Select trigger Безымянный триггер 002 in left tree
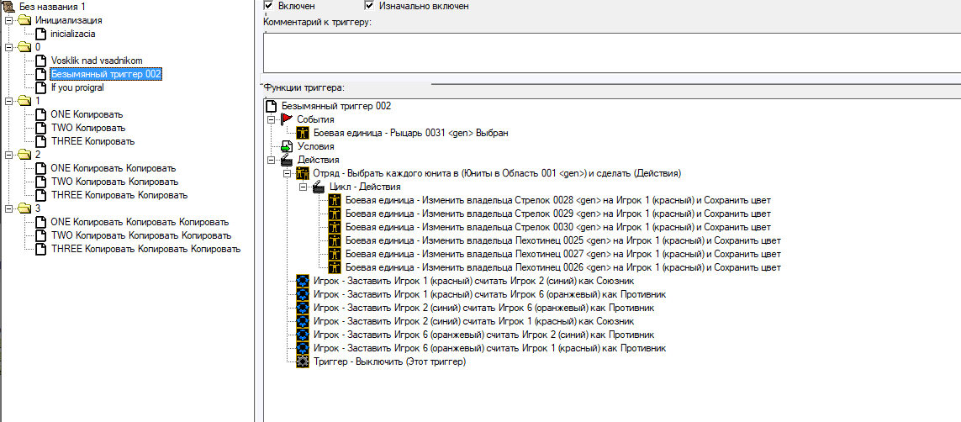This screenshot has width=961, height=422. [x=106, y=74]
